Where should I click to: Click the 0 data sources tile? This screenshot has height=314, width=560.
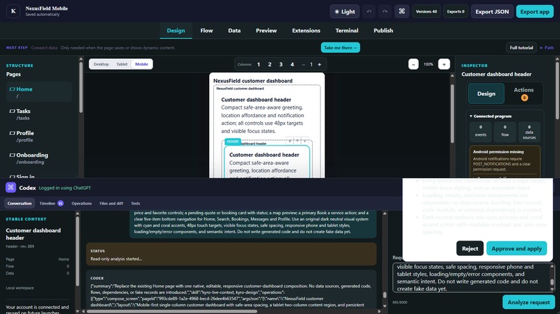(529, 132)
